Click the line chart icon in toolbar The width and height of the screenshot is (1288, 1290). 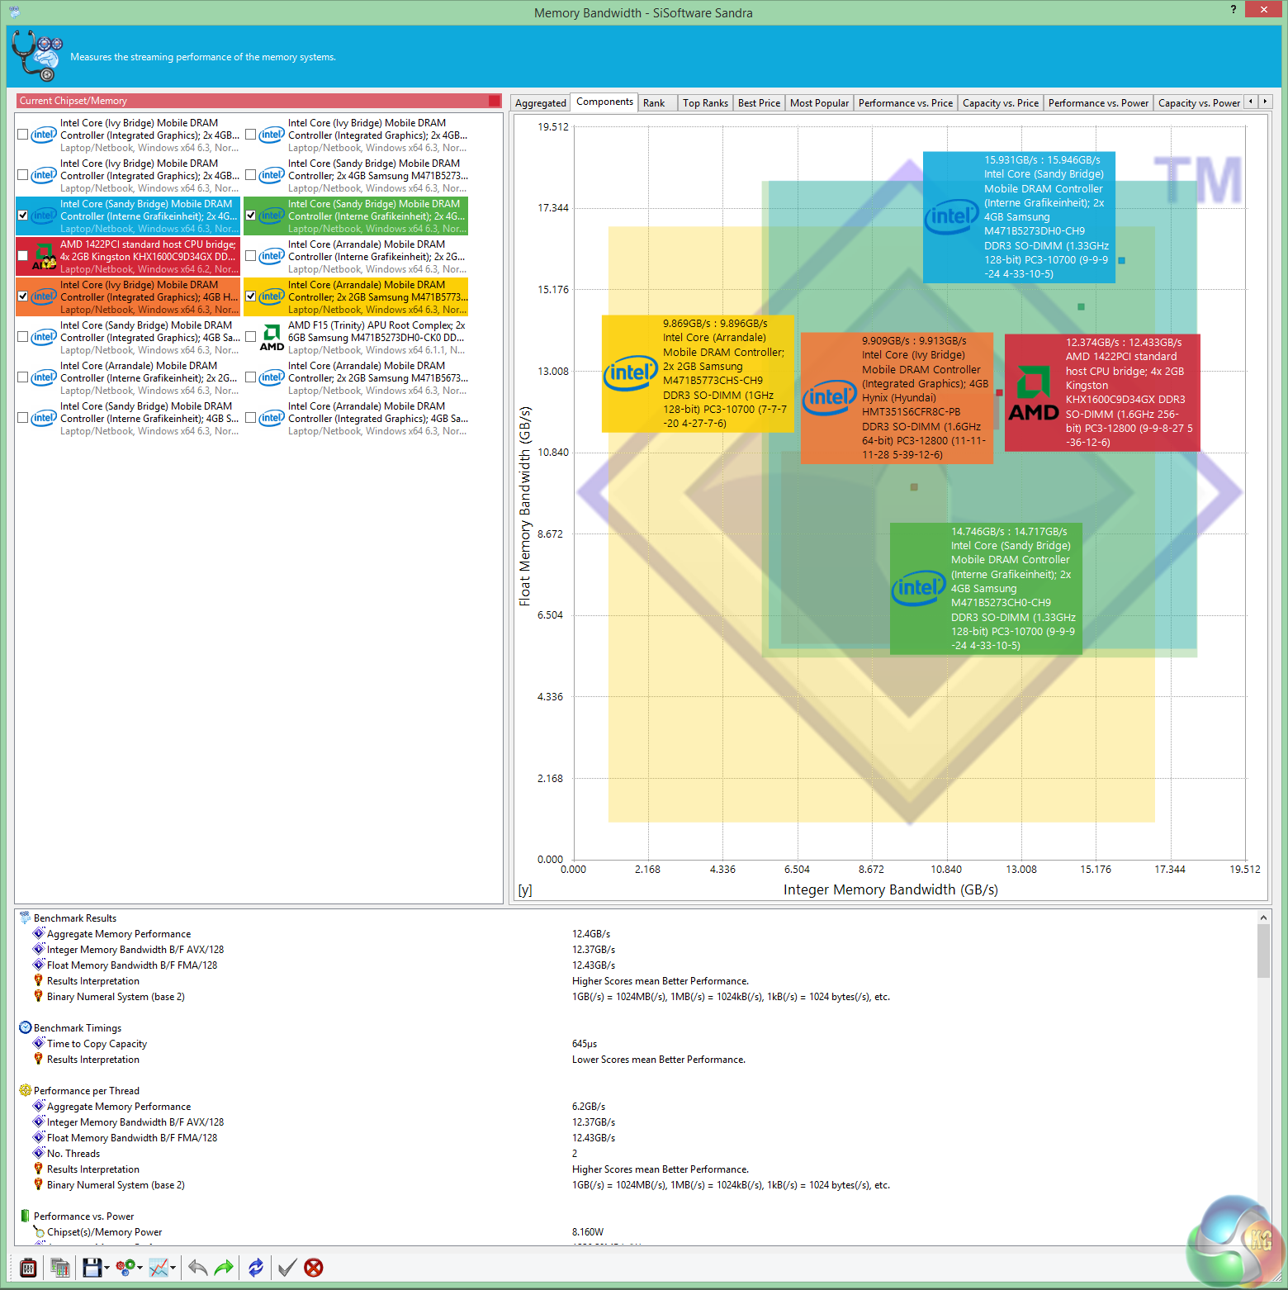click(159, 1267)
